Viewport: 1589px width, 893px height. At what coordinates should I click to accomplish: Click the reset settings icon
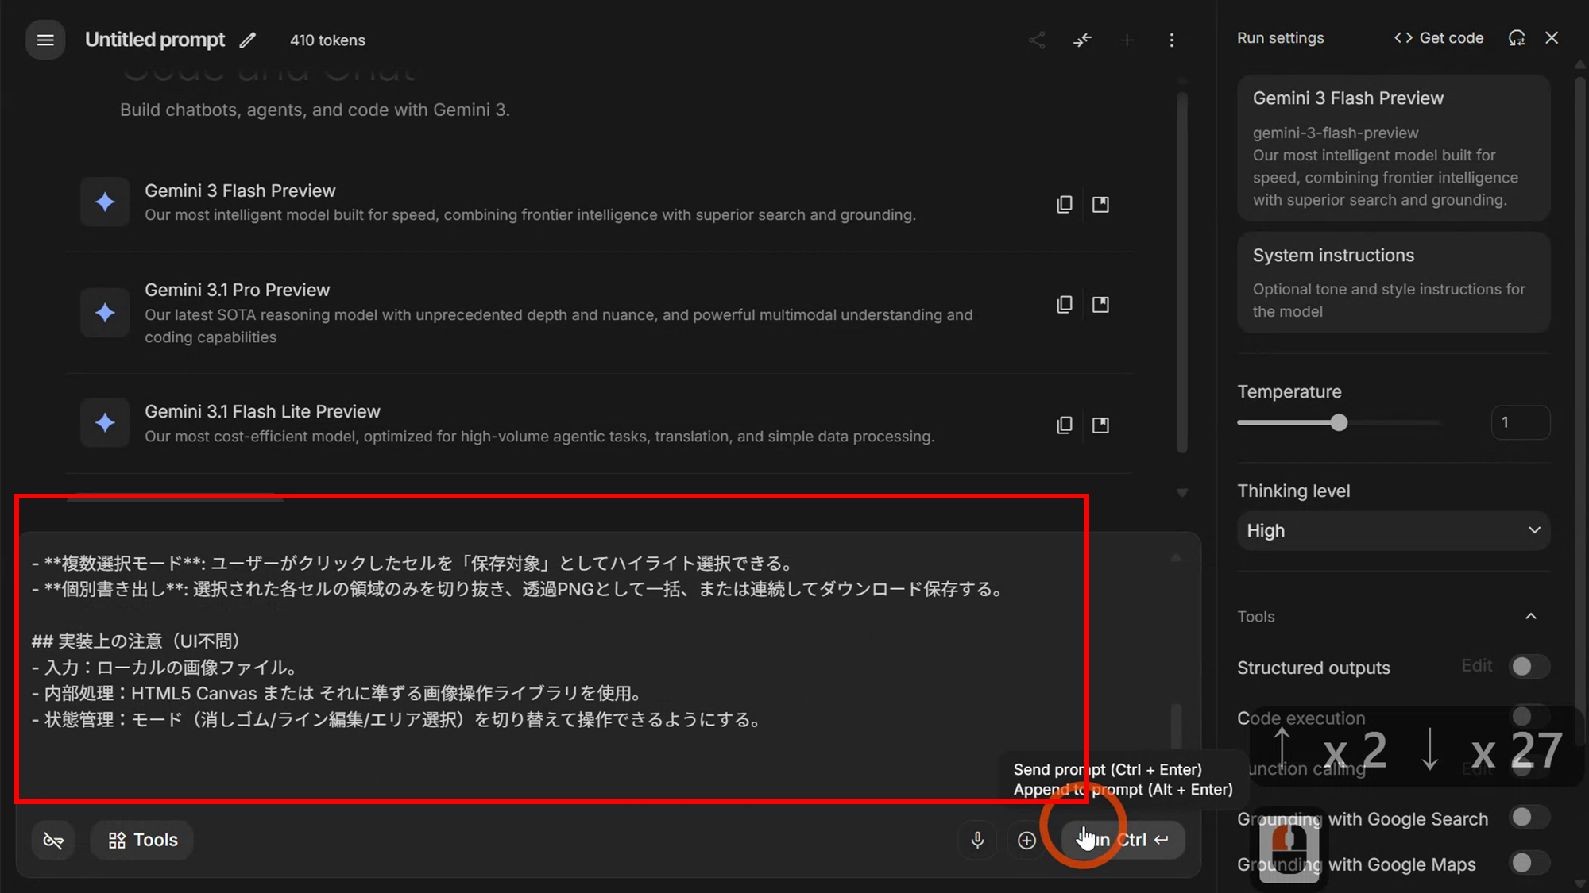[x=1517, y=38]
